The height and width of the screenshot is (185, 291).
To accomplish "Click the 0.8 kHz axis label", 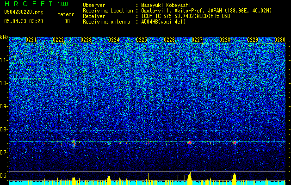I will coord(4,129).
